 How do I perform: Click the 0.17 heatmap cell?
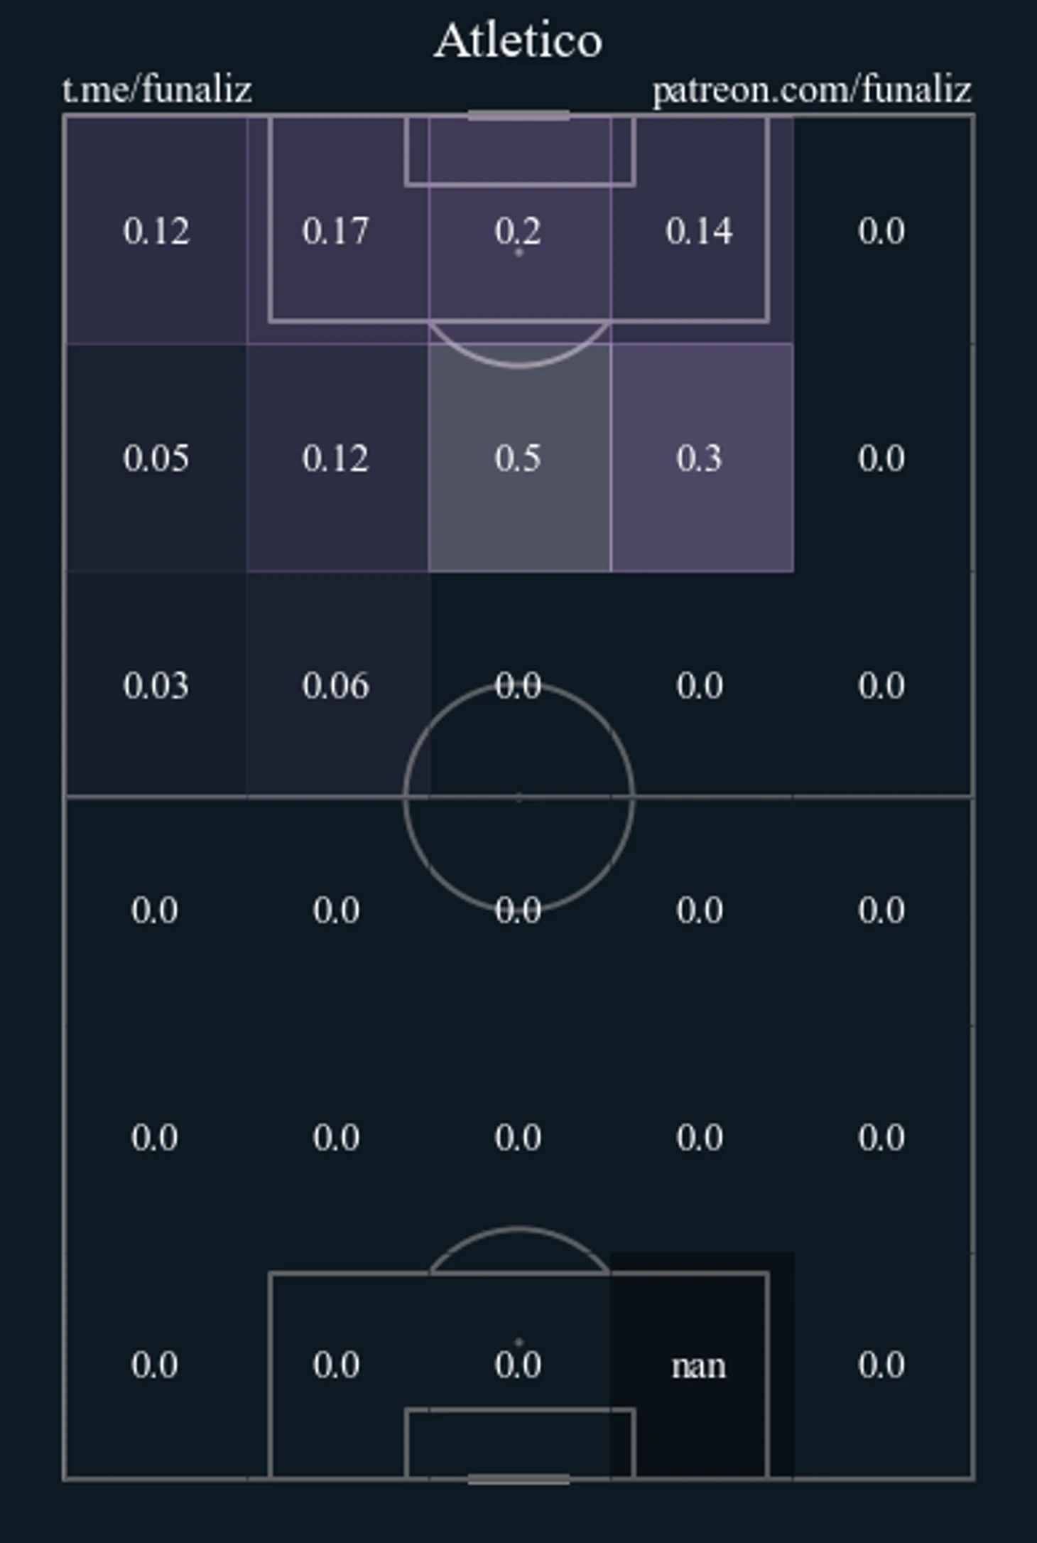point(337,230)
